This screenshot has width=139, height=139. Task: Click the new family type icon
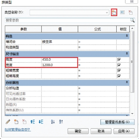114,12
